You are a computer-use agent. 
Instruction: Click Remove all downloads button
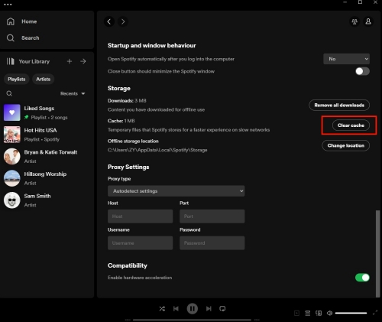[339, 105]
